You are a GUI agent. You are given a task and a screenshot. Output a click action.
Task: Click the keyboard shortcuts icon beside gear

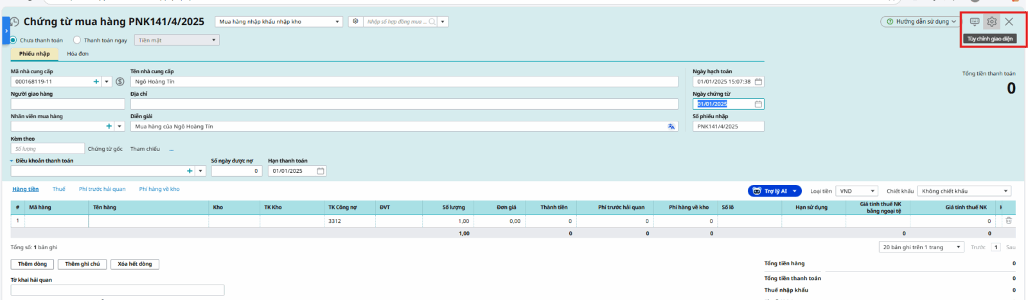(975, 22)
